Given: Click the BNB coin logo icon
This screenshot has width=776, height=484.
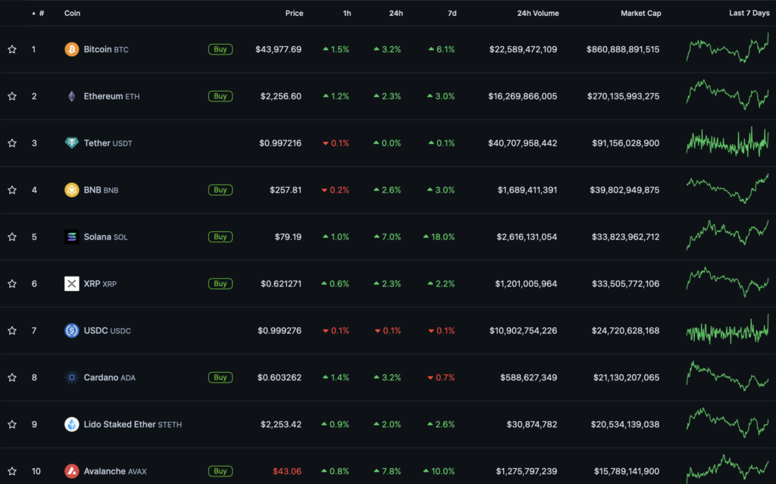Looking at the screenshot, I should (72, 190).
